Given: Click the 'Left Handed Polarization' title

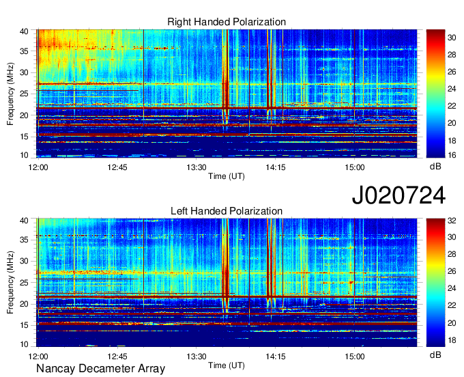Looking at the screenshot, I should coord(227,211).
